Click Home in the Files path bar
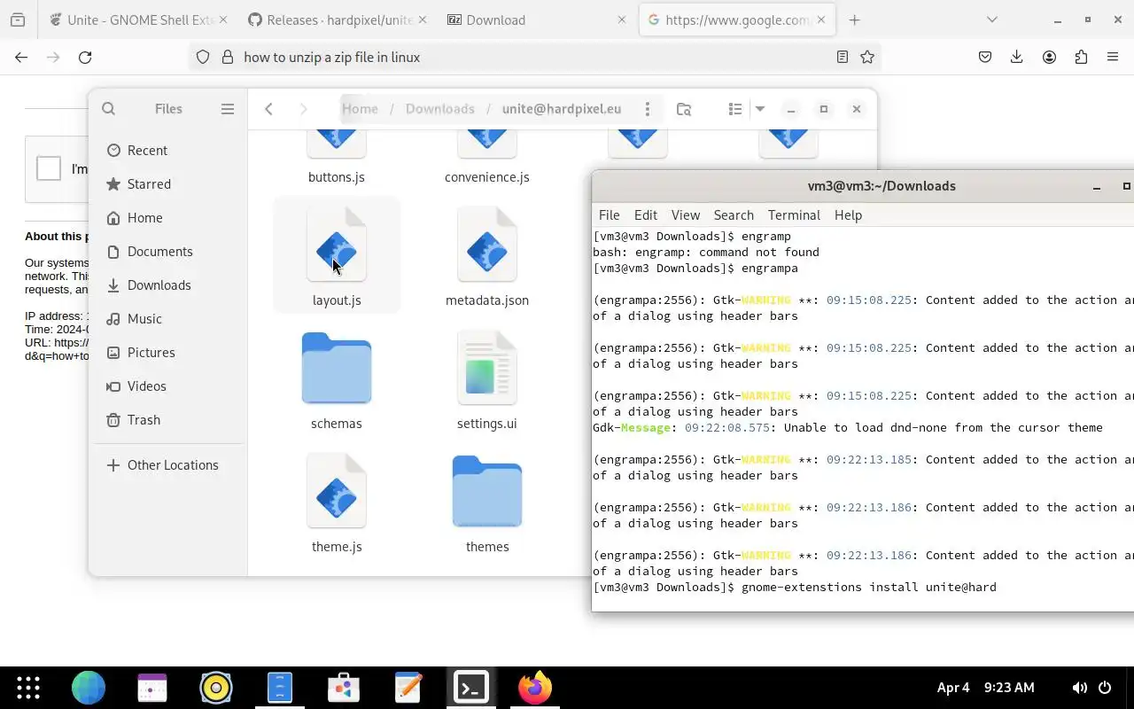The width and height of the screenshot is (1134, 709). tap(360, 109)
